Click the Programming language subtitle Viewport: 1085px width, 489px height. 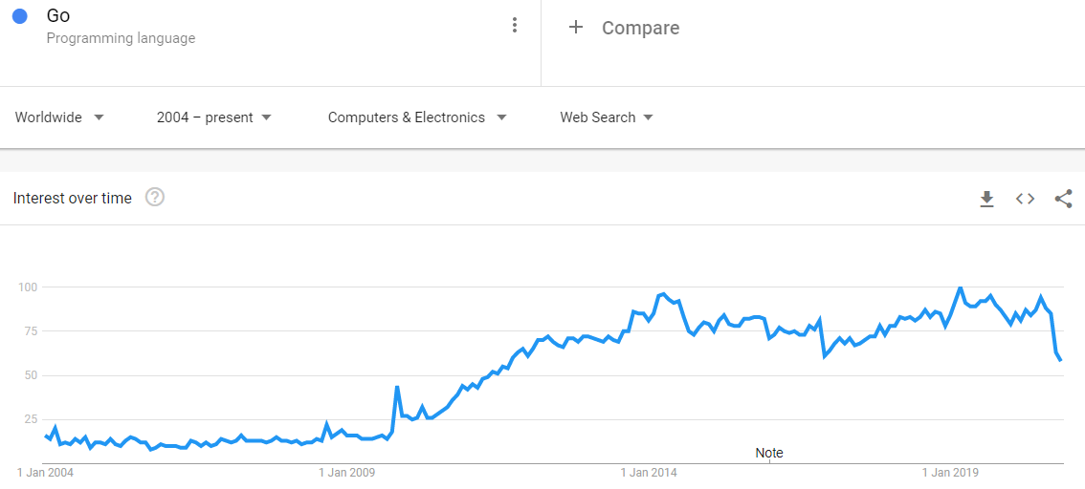(x=122, y=38)
